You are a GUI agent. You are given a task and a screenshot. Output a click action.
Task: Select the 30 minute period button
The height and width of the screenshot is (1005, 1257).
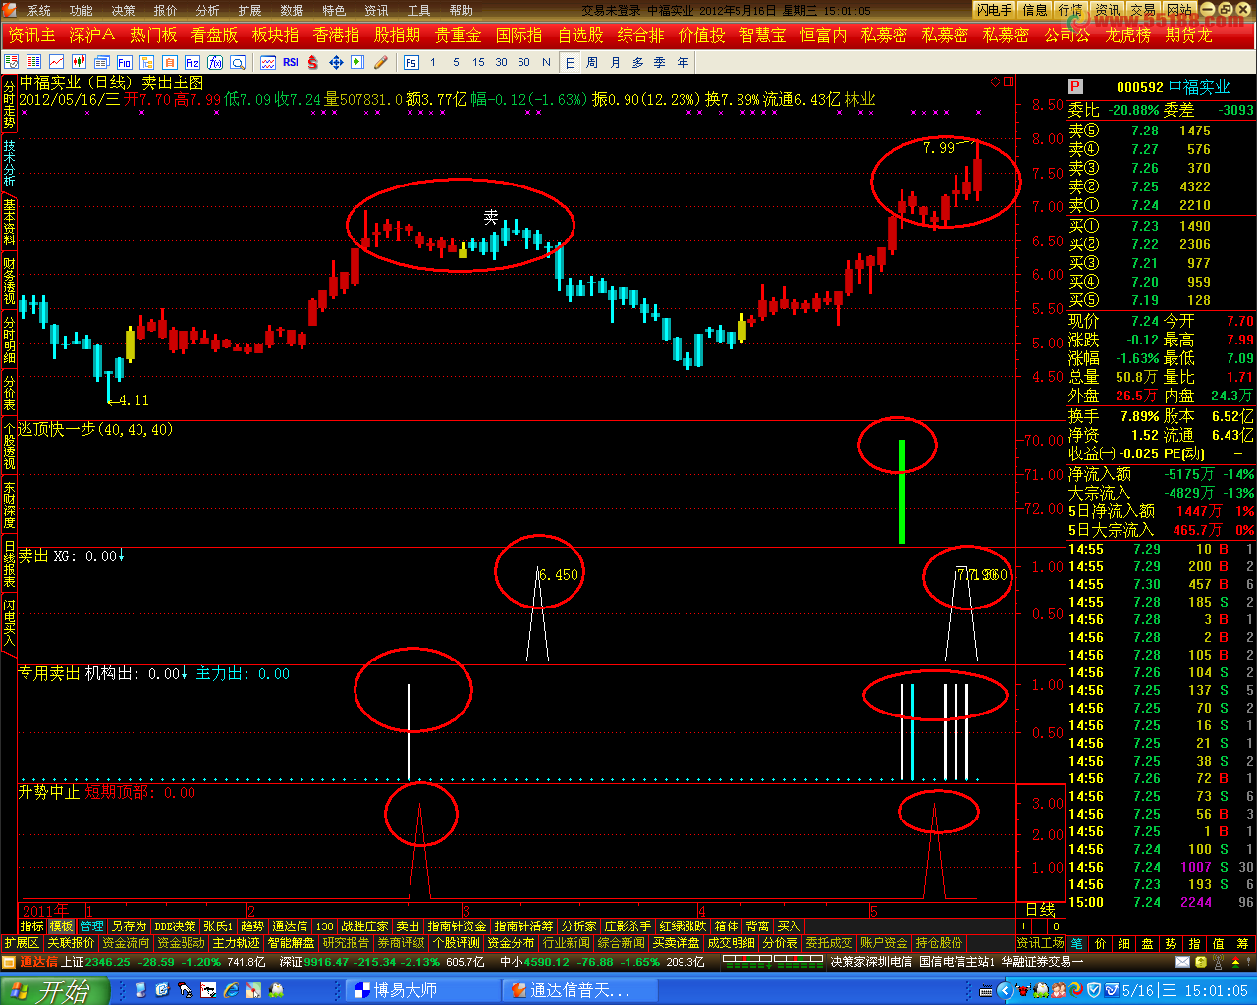501,62
